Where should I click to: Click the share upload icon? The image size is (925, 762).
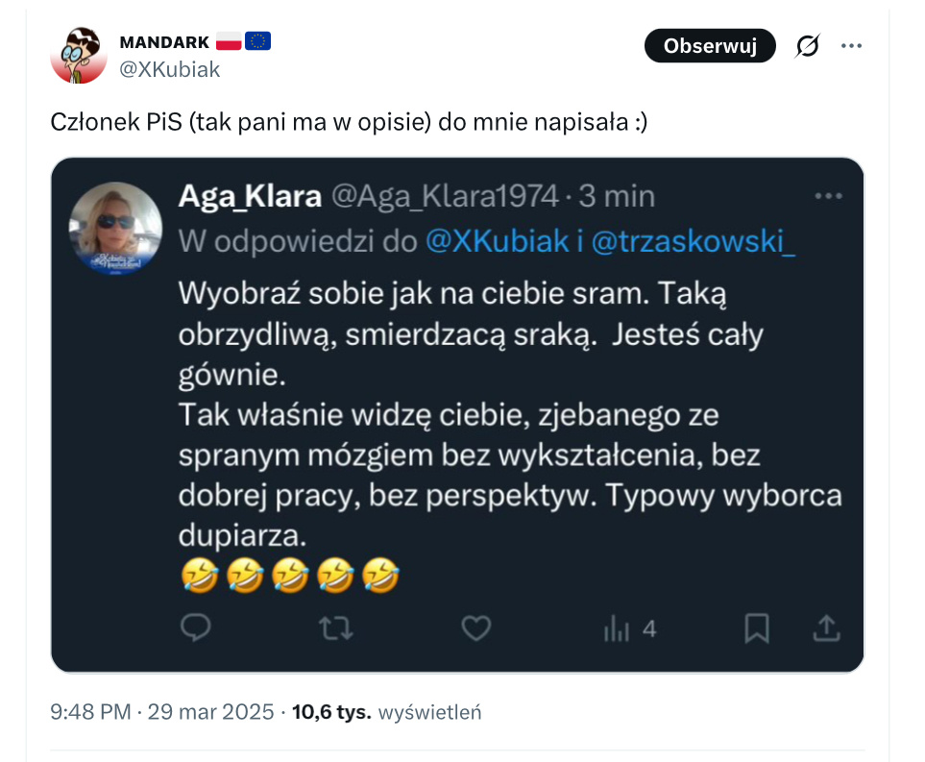pyautogui.click(x=827, y=628)
